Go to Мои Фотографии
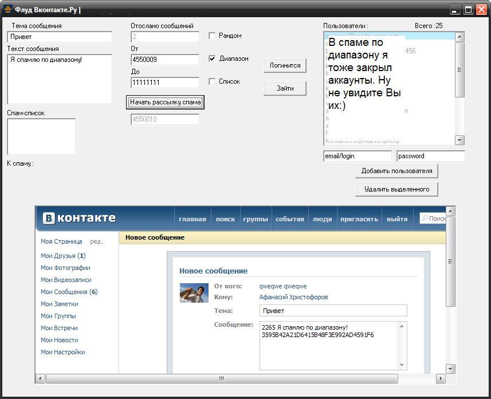This screenshot has height=399, width=491. tap(65, 268)
